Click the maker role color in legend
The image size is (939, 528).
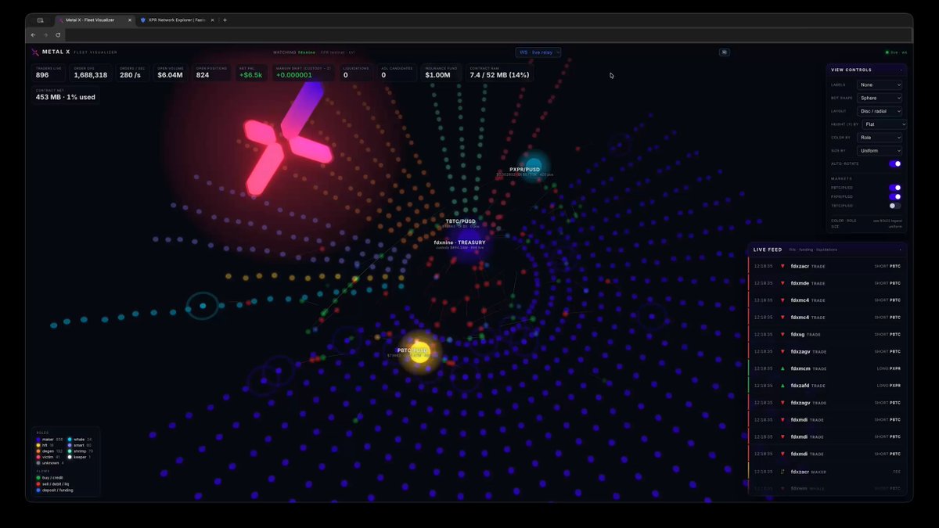(x=38, y=440)
